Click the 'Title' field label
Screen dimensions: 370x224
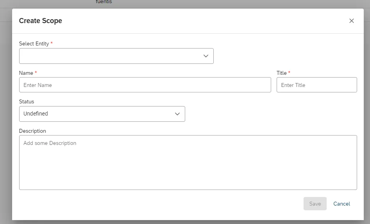pos(282,73)
